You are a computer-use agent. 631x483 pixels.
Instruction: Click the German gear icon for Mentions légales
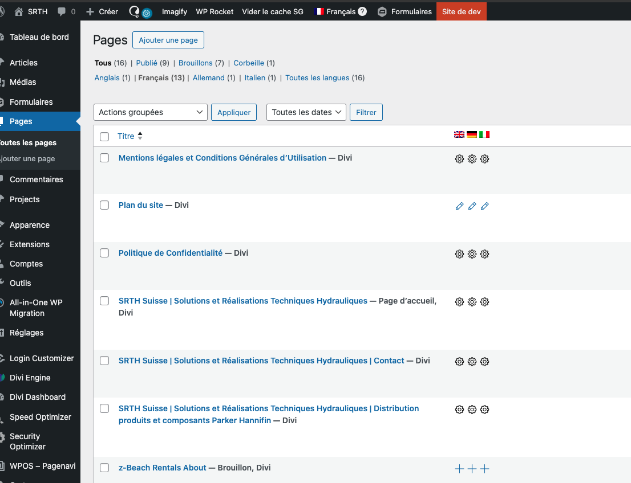[x=472, y=159]
